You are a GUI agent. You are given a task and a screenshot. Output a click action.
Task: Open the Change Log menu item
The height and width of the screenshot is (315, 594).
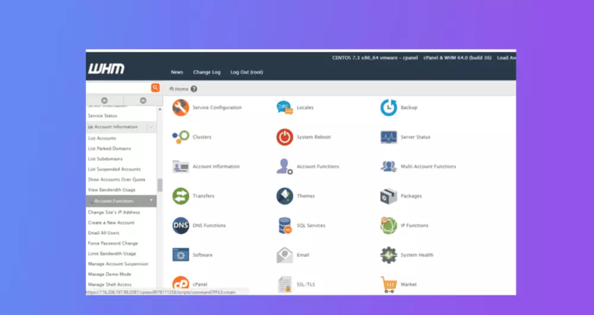coord(207,72)
